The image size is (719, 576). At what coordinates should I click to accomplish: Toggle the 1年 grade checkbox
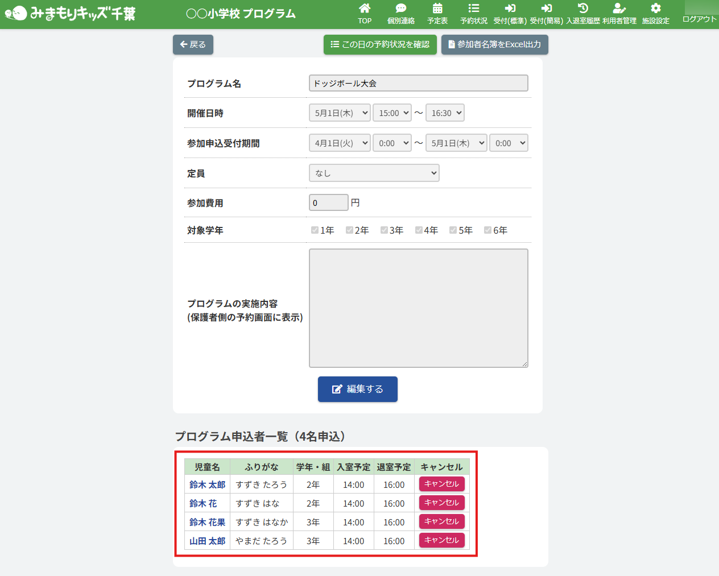[x=315, y=230]
